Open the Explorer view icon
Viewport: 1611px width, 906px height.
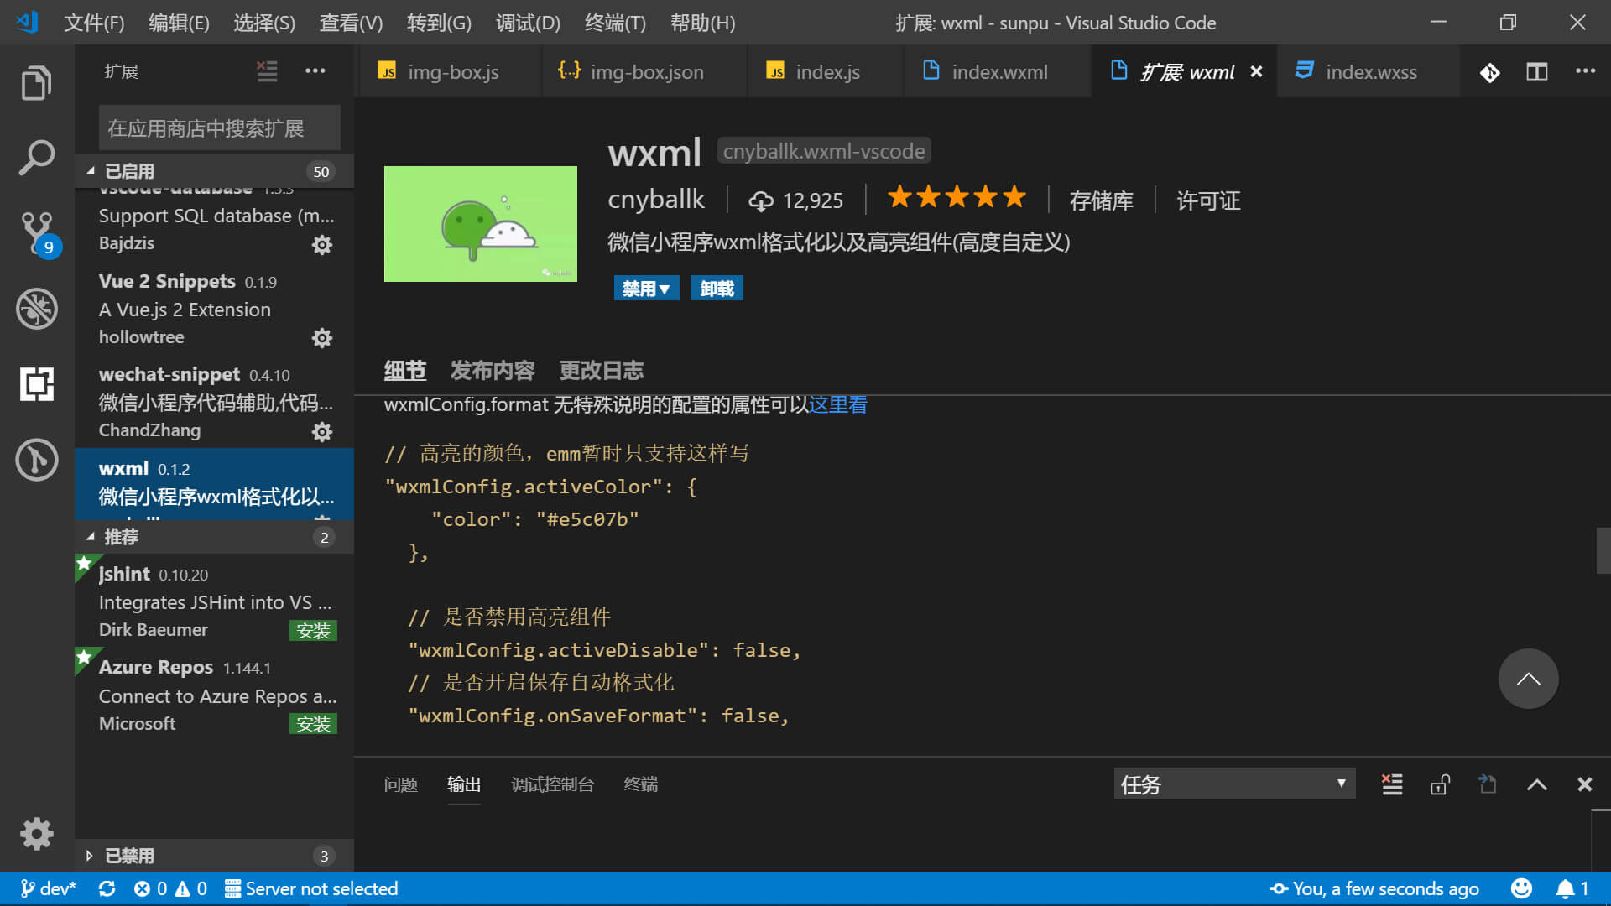pos(36,83)
